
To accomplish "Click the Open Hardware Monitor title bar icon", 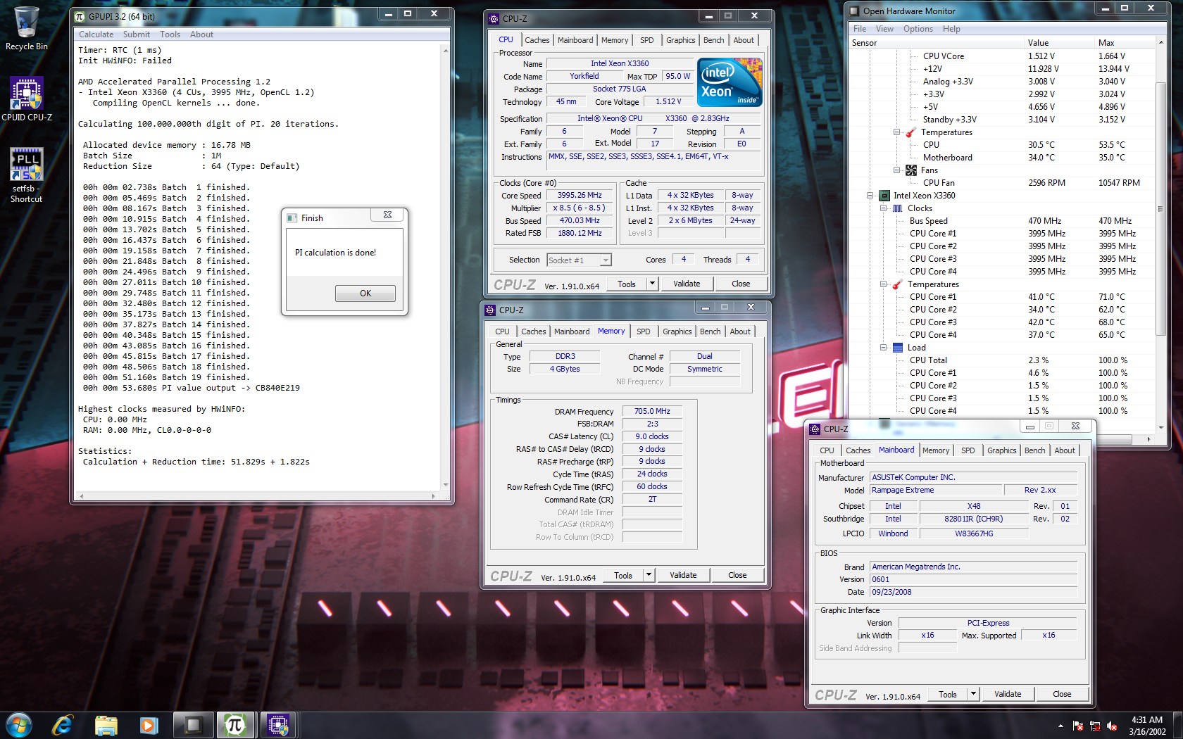I will tap(855, 11).
